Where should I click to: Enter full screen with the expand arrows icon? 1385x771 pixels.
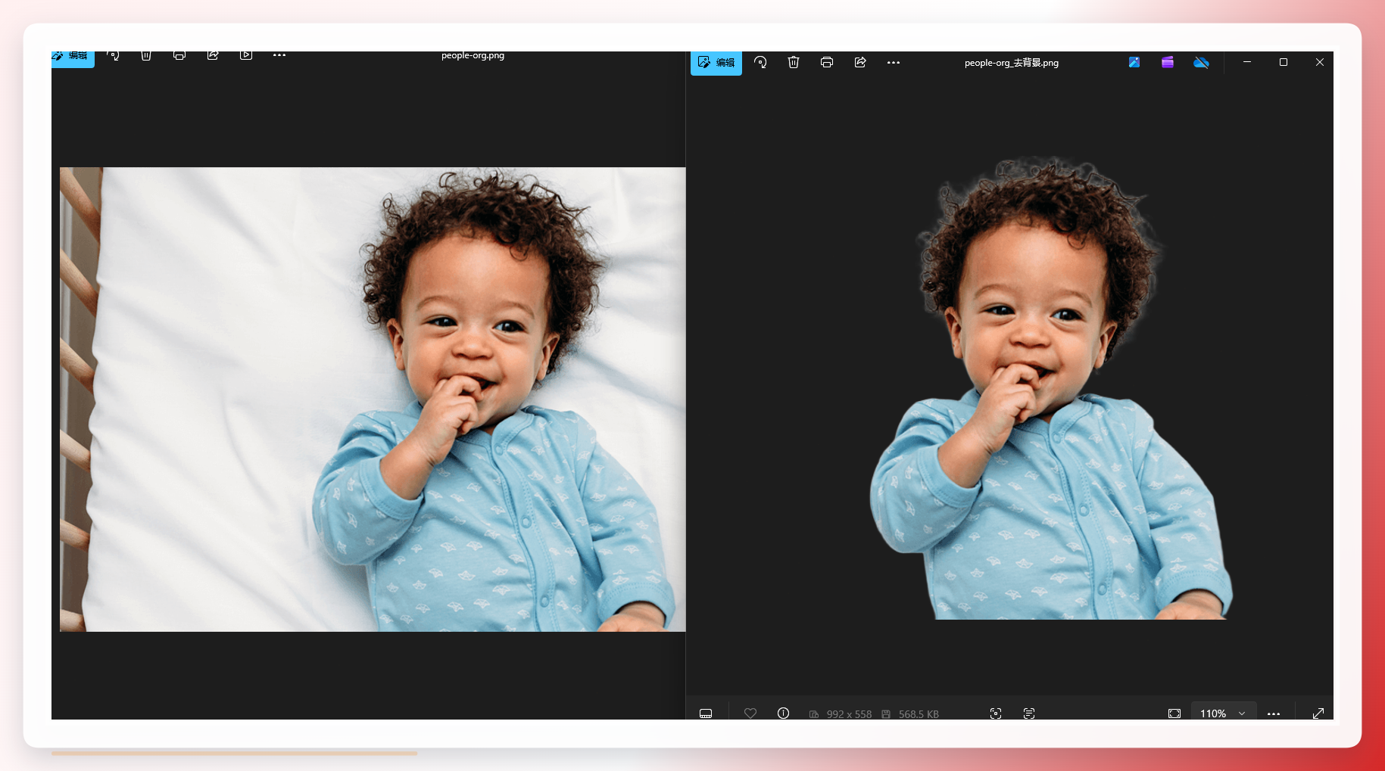click(x=1318, y=713)
